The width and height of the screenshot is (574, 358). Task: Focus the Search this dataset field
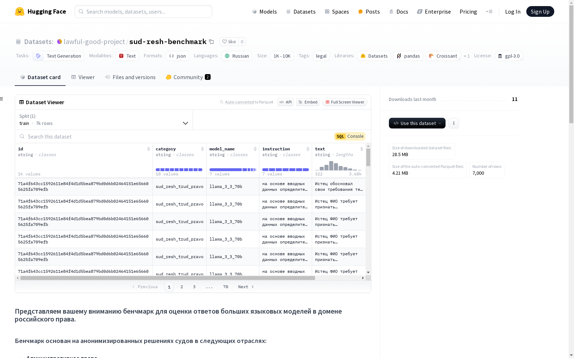[176, 136]
